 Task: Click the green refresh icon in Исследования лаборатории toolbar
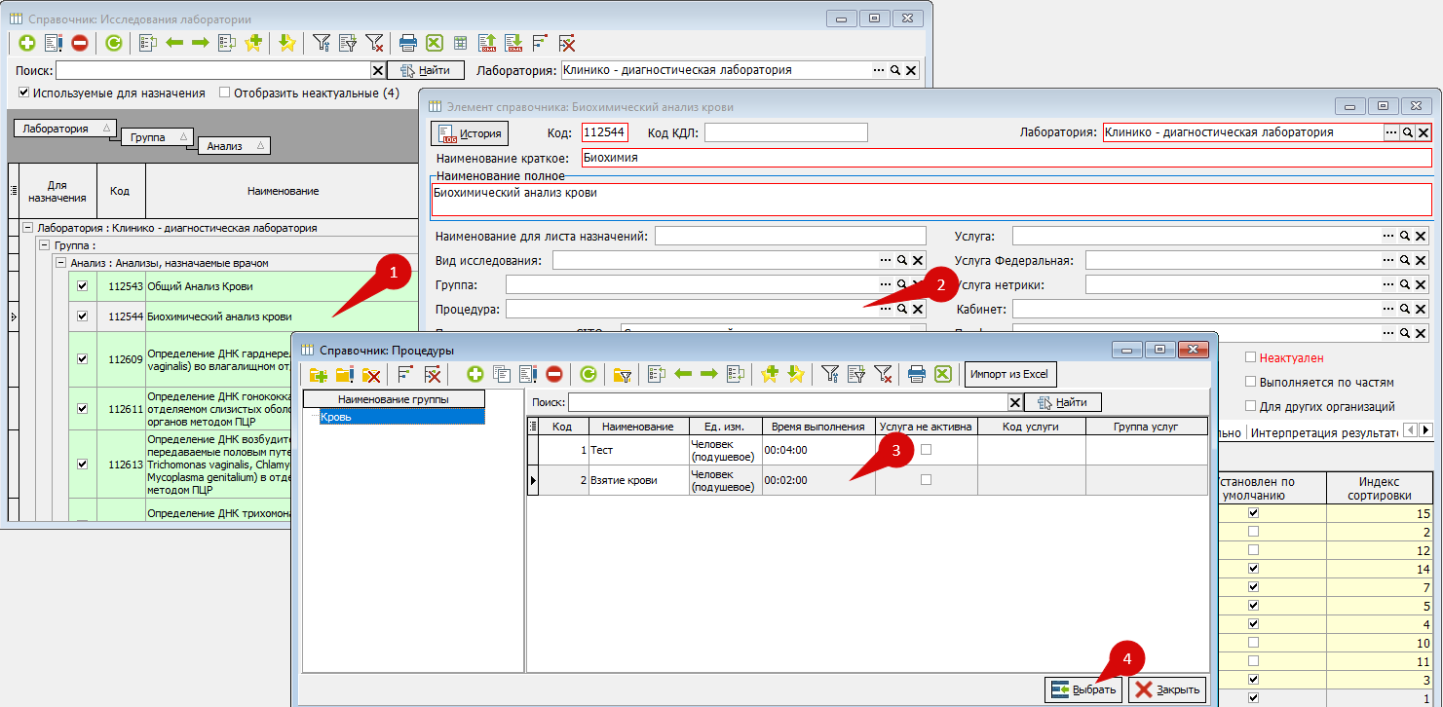114,43
